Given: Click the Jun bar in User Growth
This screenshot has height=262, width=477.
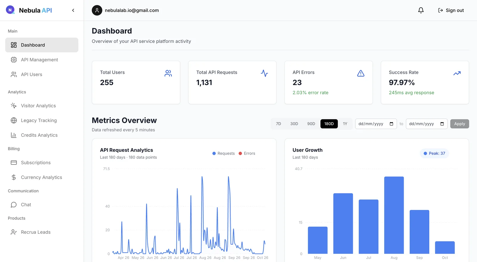Looking at the screenshot, I should click(x=343, y=223).
